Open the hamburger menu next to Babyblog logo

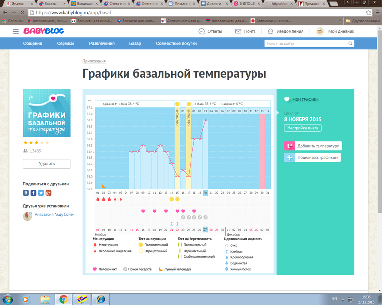pos(16,31)
